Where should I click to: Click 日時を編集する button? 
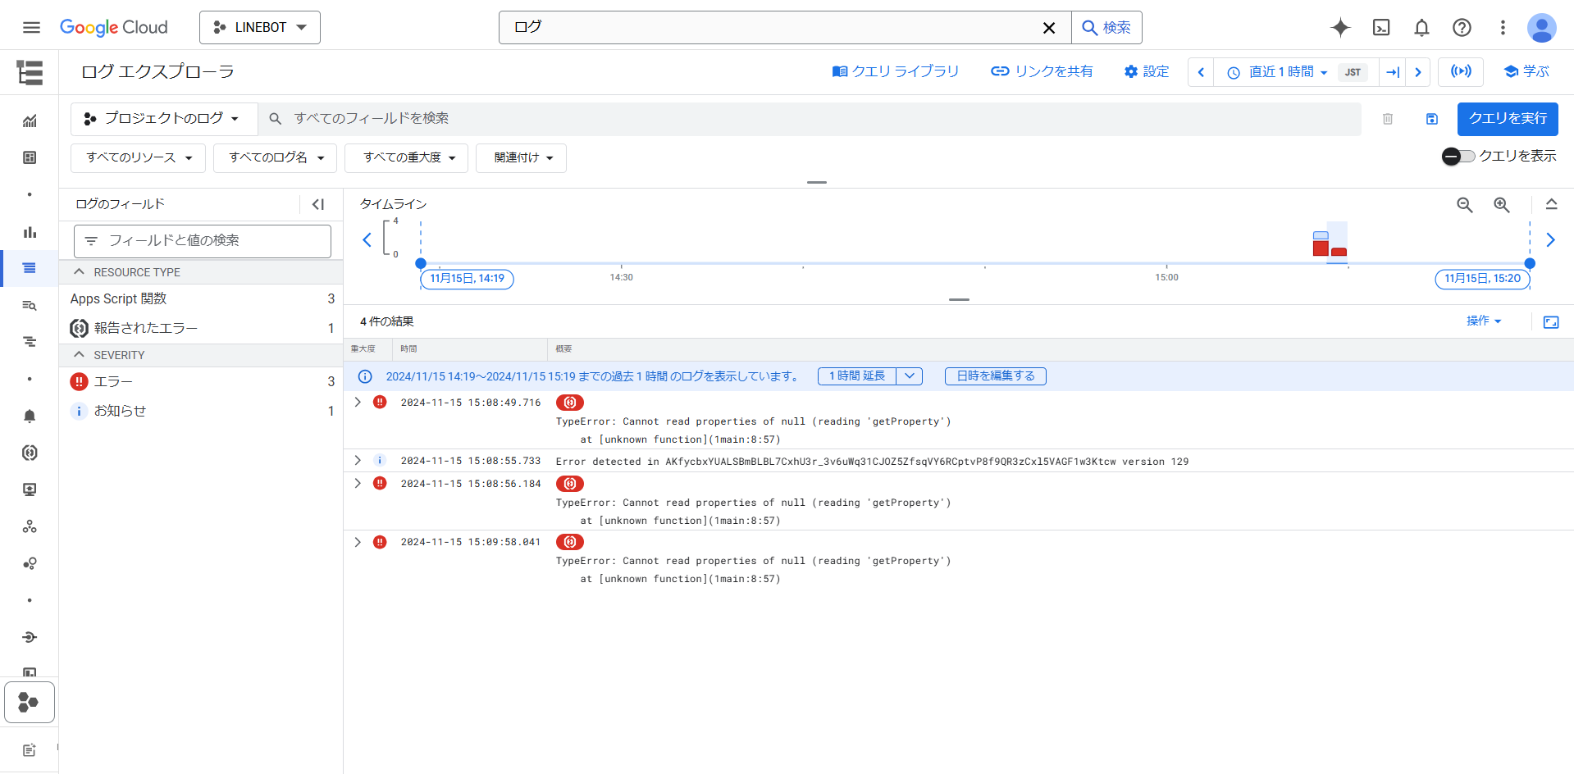click(x=996, y=376)
